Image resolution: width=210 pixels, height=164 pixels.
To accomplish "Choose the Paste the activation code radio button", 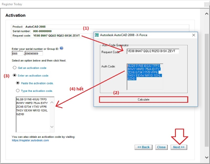I will (18, 83).
